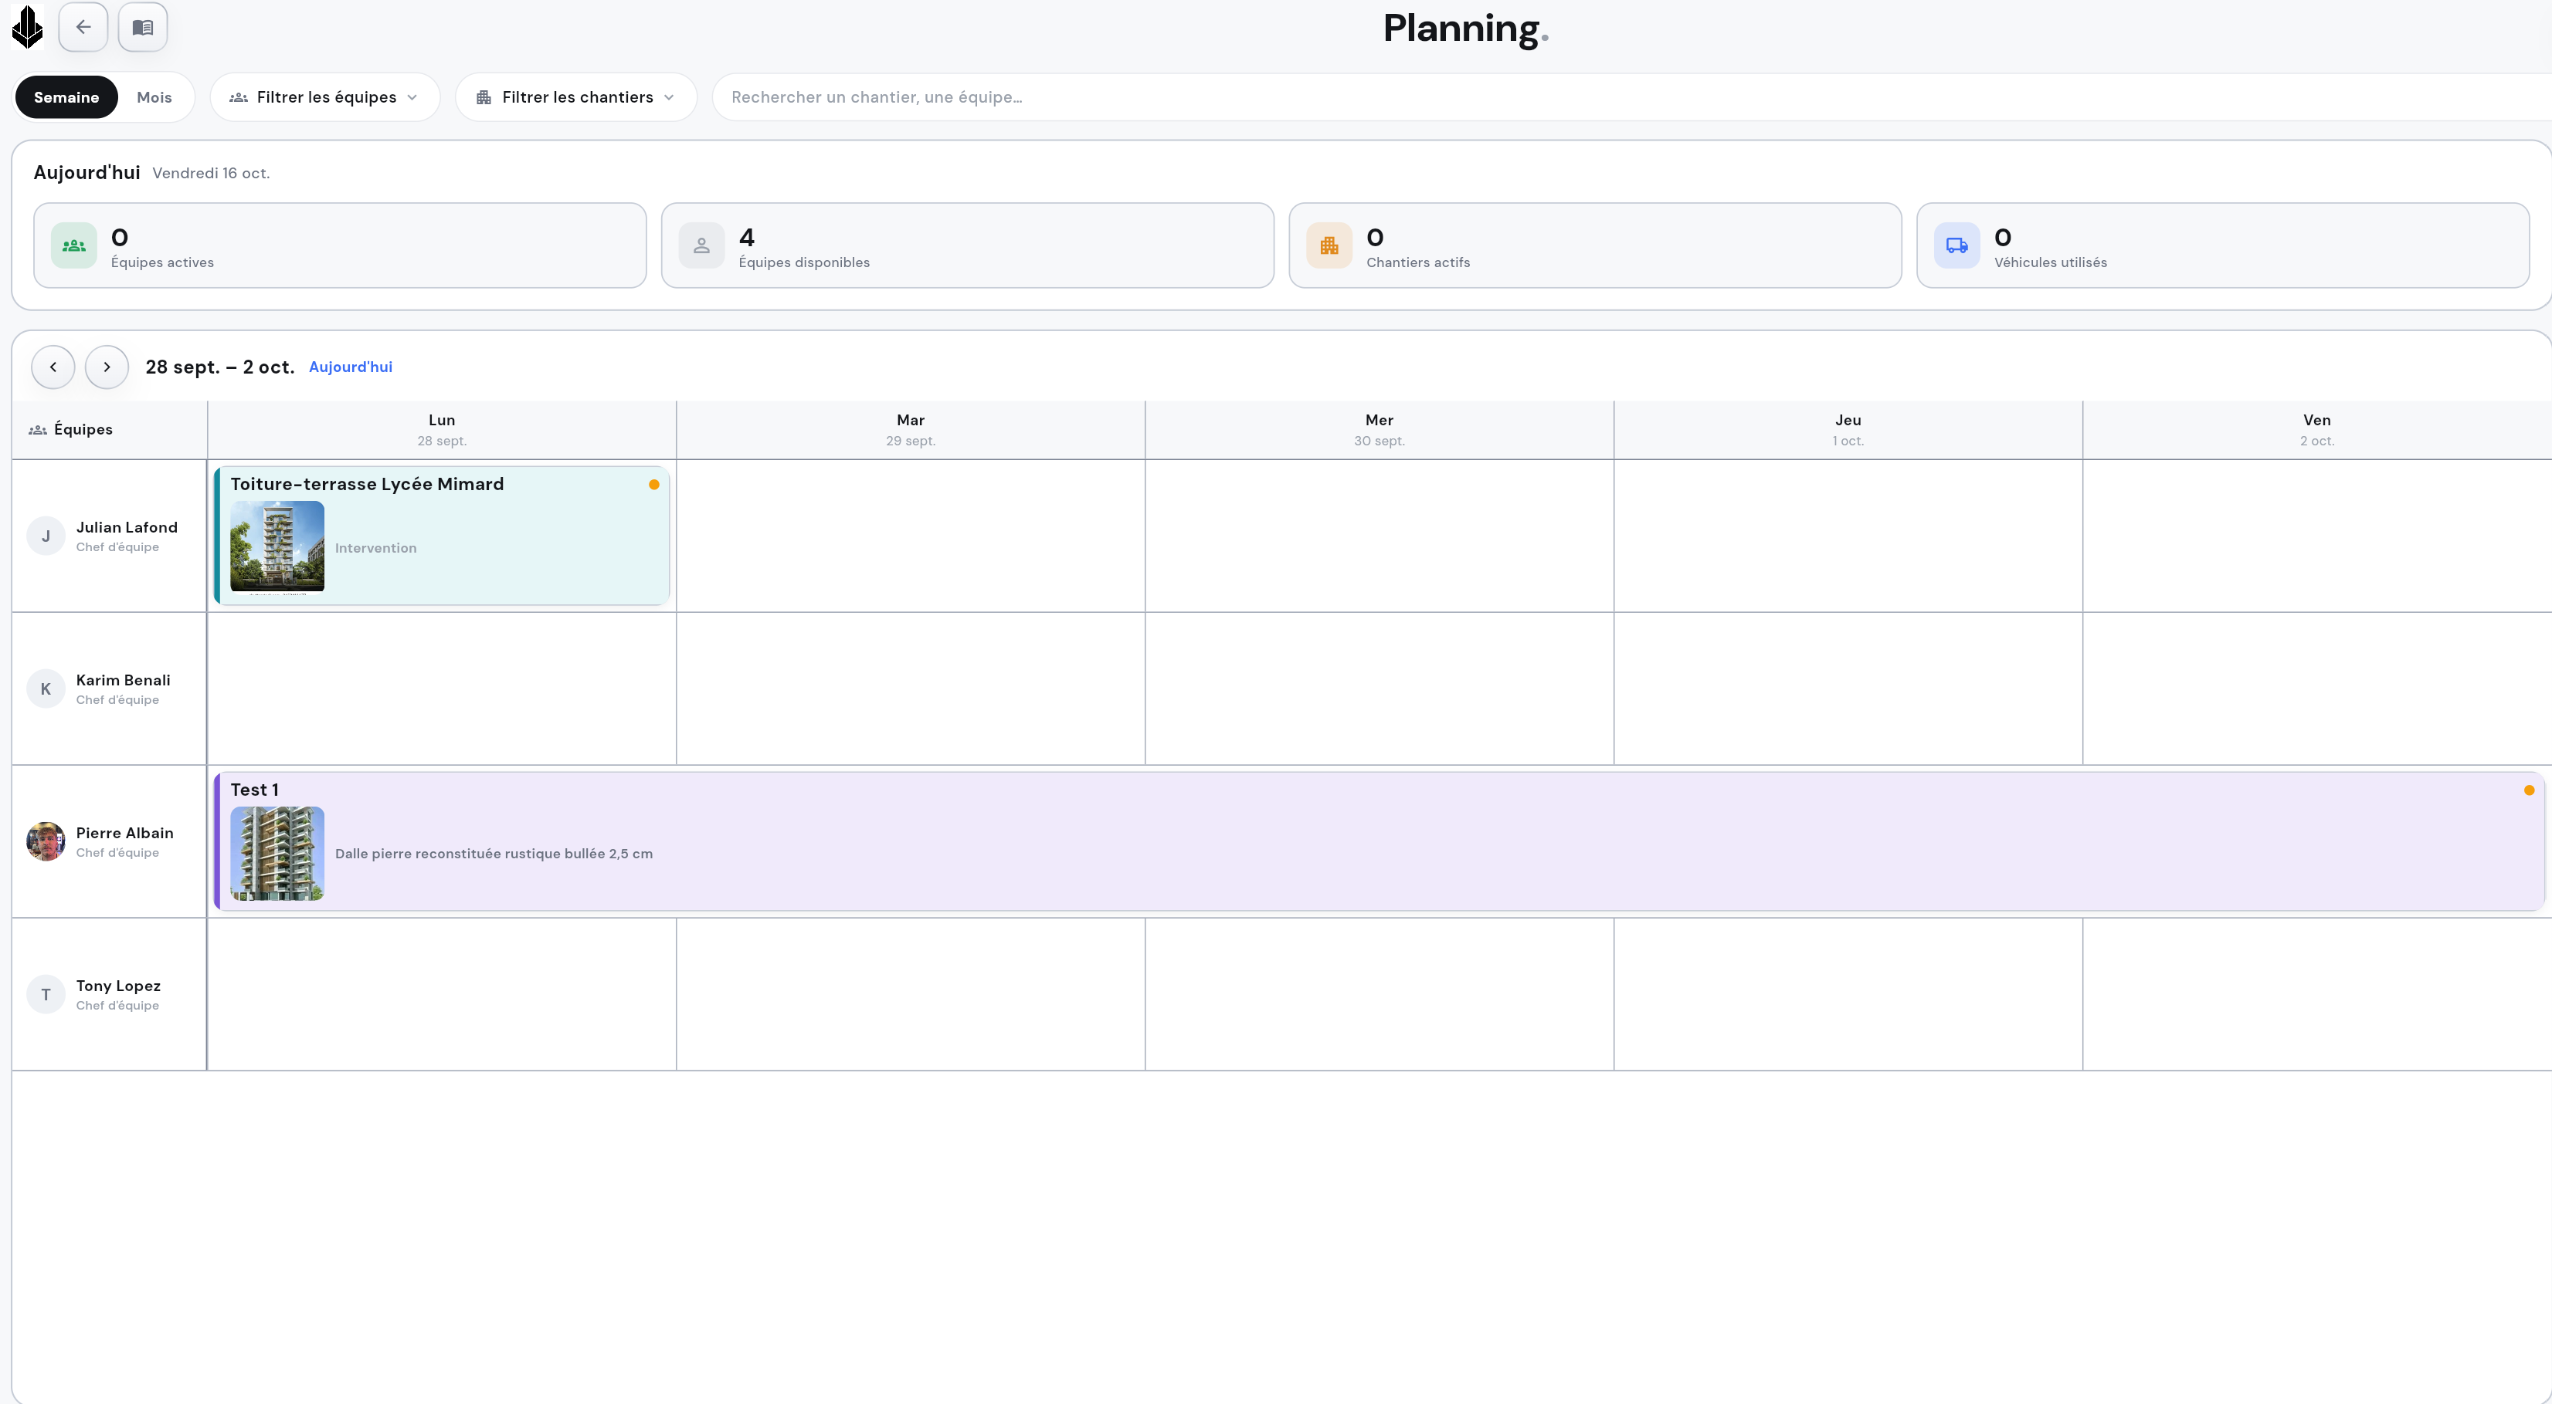This screenshot has height=1404, width=2552.
Task: Click the blue Véhicules utilisés truck icon
Action: 1956,245
